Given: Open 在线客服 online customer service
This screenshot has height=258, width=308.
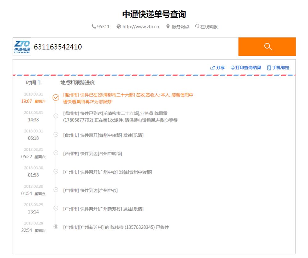Looking at the screenshot, I should [209, 27].
